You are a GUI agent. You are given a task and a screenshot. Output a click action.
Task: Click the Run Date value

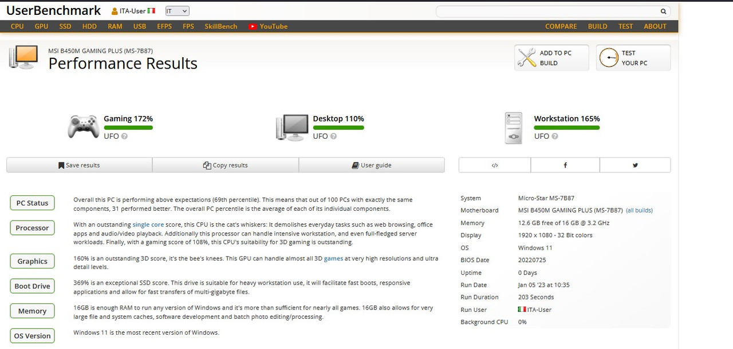pos(543,285)
